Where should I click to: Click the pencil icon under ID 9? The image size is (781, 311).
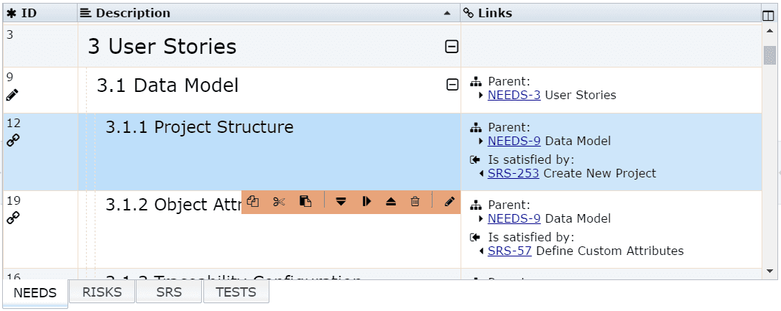pyautogui.click(x=12, y=95)
